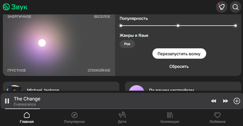This screenshot has height=126, width=243.
Task: Skip to next track
Action: pos(226,101)
